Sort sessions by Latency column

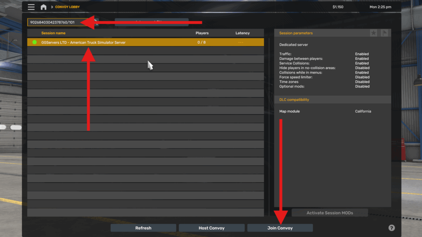(x=242, y=33)
